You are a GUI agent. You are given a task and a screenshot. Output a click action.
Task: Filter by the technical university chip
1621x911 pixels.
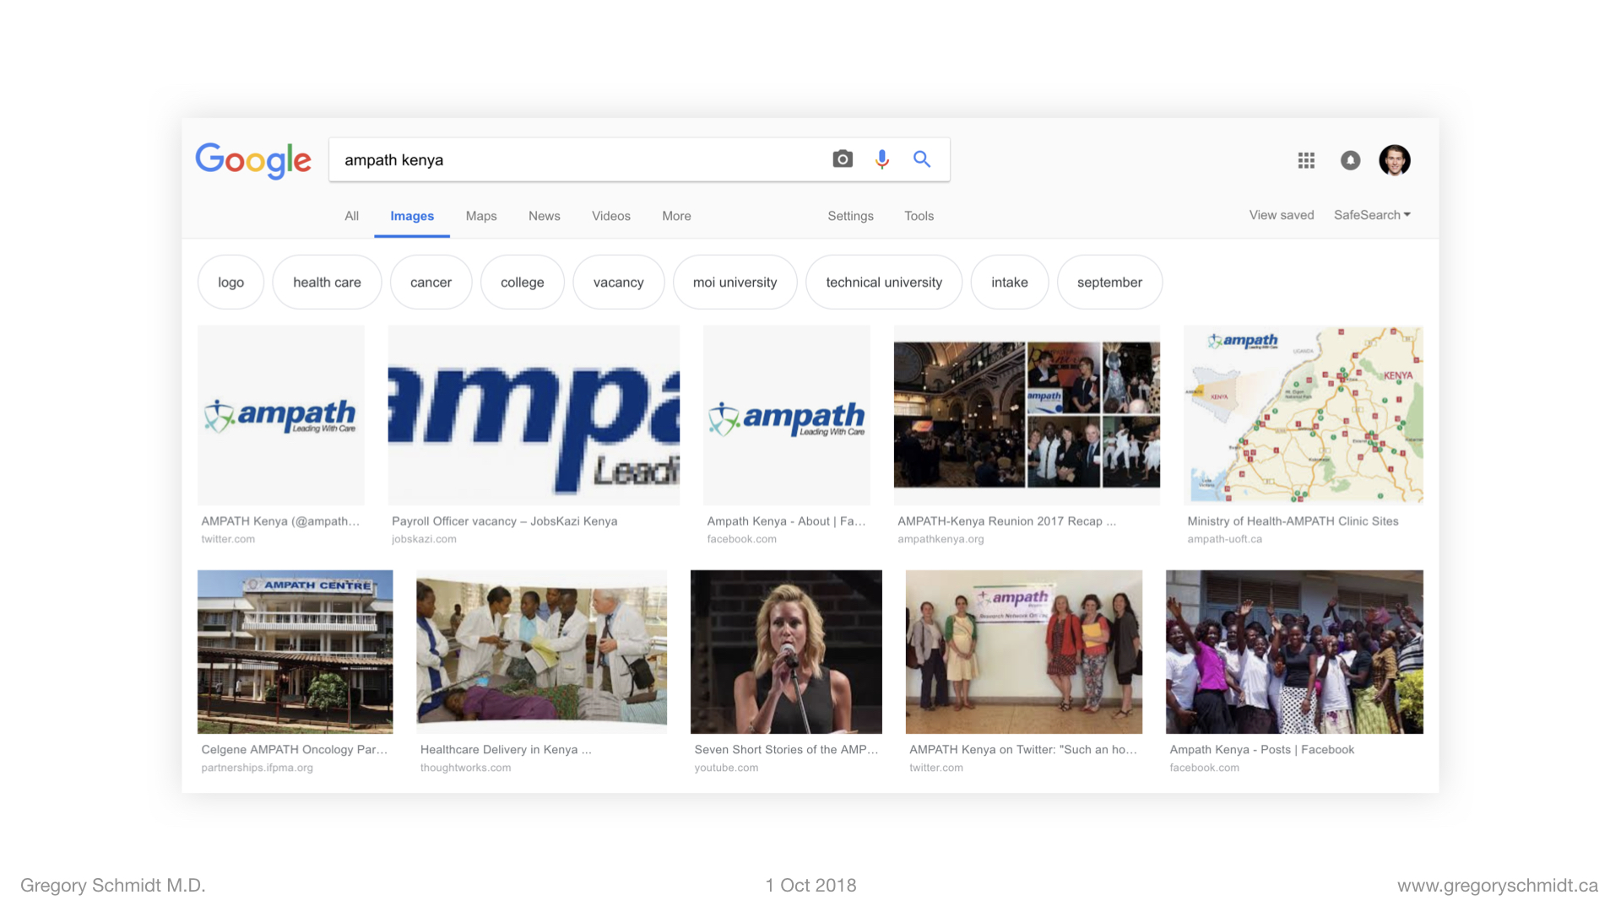pos(884,282)
